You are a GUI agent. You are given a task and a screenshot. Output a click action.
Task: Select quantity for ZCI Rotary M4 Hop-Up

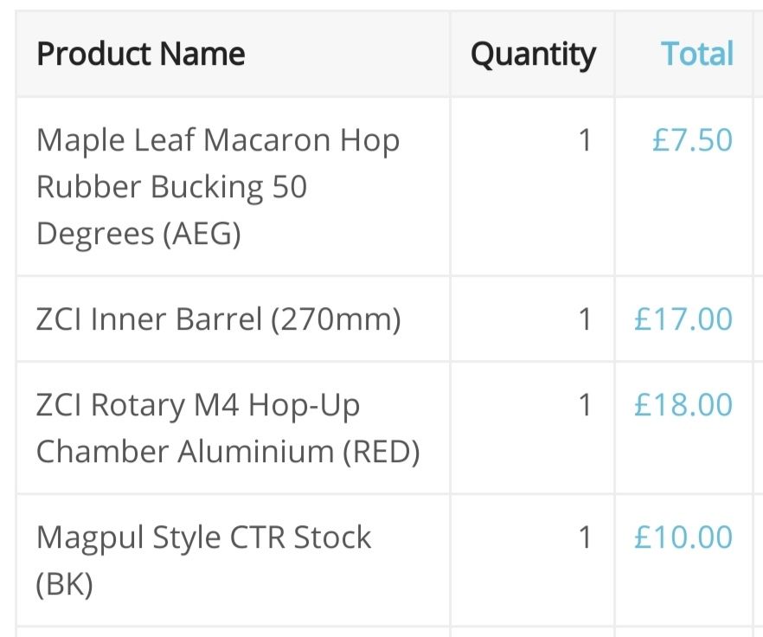pos(585,405)
